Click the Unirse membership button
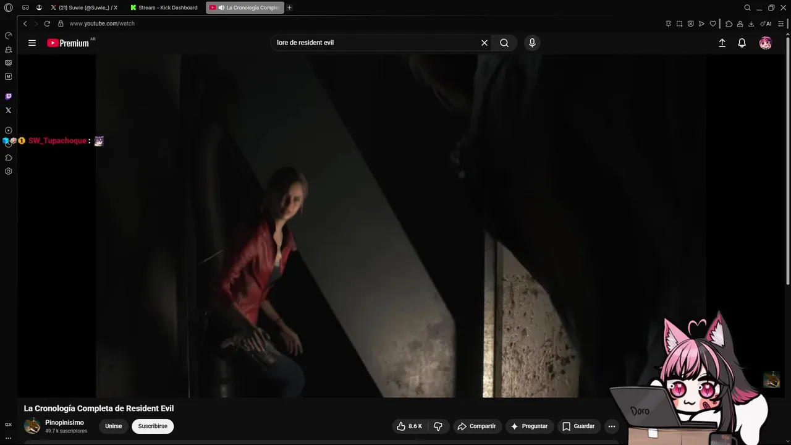 point(113,426)
